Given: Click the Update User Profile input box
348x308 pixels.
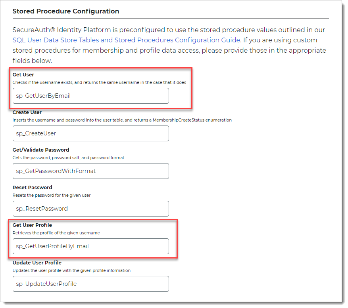Looking at the screenshot, I should coord(90,284).
